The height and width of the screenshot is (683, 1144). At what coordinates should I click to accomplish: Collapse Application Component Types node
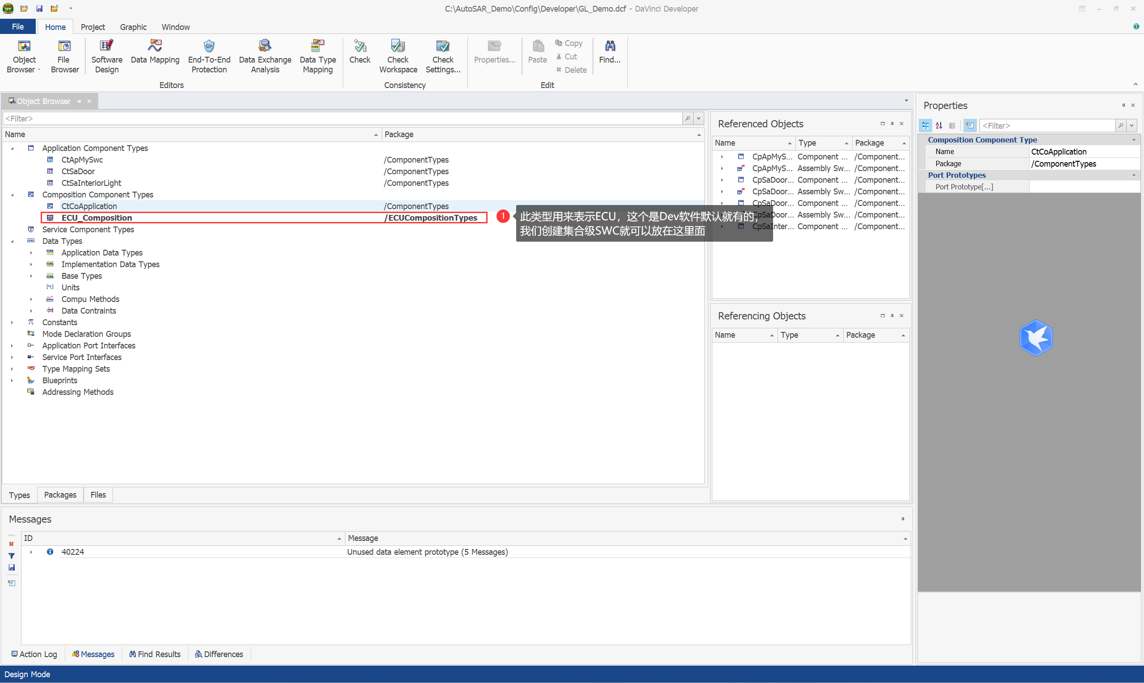pos(13,148)
